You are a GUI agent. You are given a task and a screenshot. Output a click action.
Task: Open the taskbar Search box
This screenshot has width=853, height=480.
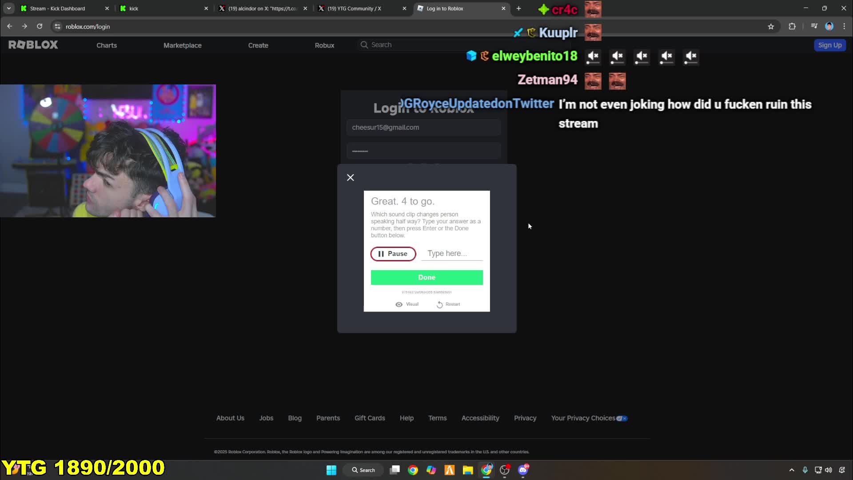click(363, 470)
